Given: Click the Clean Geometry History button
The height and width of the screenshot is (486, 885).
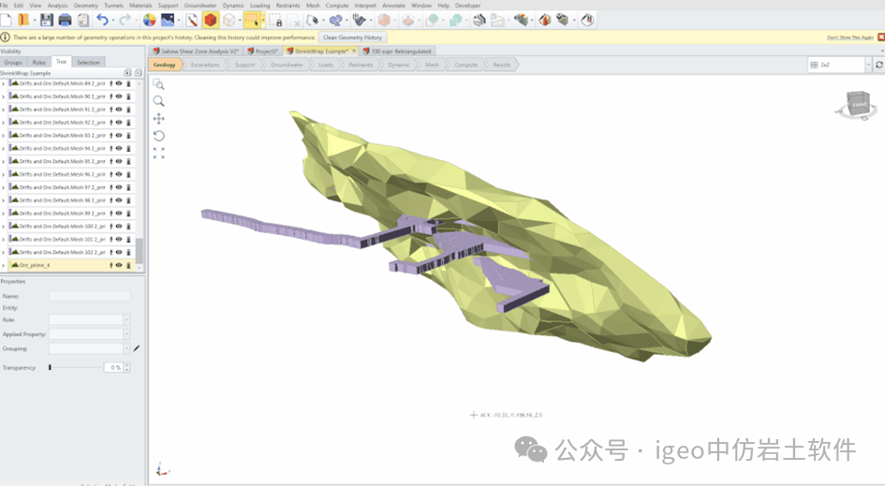Looking at the screenshot, I should click(x=351, y=37).
